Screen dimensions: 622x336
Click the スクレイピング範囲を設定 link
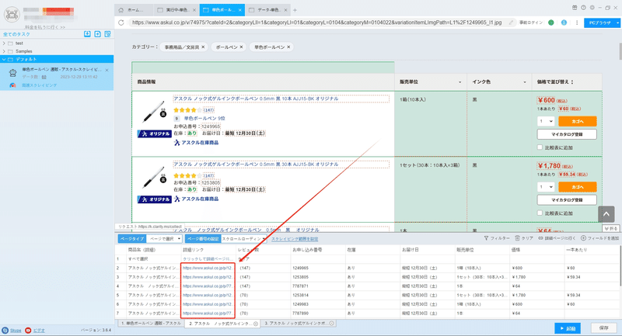295,239
